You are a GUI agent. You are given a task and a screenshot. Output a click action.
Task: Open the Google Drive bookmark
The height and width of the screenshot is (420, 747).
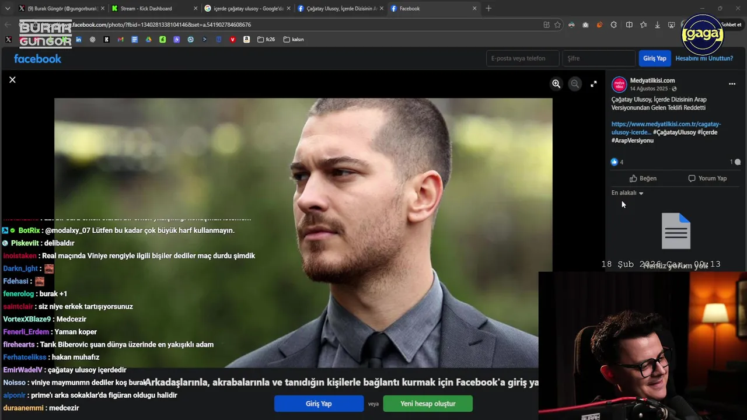148,40
